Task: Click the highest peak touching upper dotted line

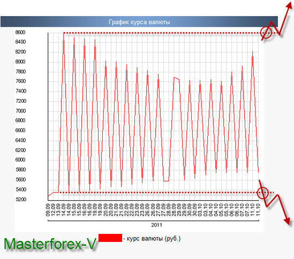Action: coord(64,34)
